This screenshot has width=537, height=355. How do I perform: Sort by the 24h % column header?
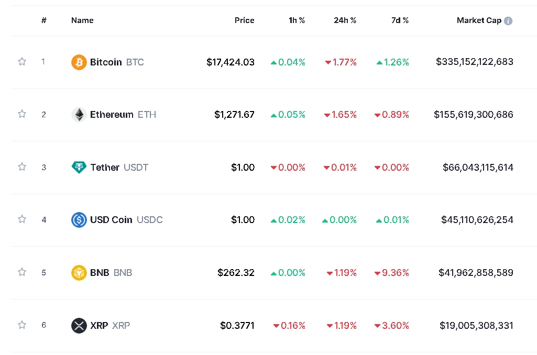click(345, 20)
